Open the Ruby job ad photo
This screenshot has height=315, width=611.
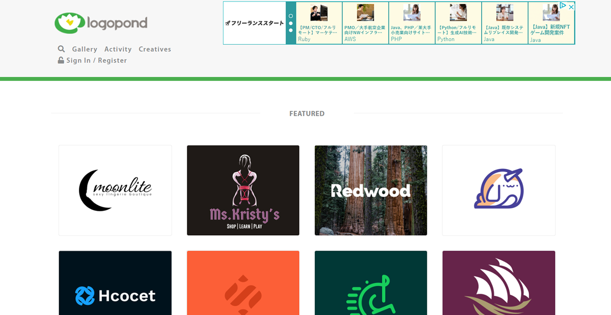click(x=319, y=13)
